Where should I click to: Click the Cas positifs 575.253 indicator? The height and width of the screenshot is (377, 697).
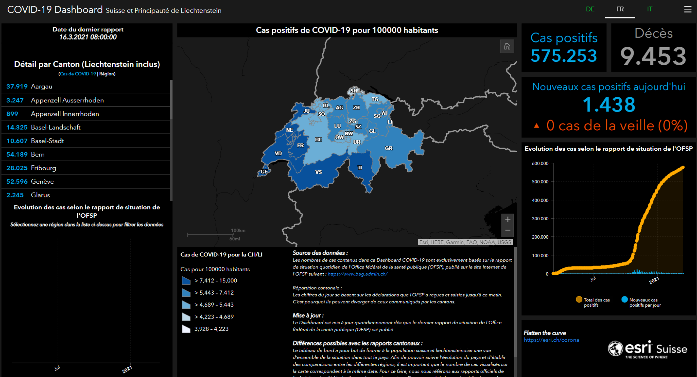click(x=564, y=48)
